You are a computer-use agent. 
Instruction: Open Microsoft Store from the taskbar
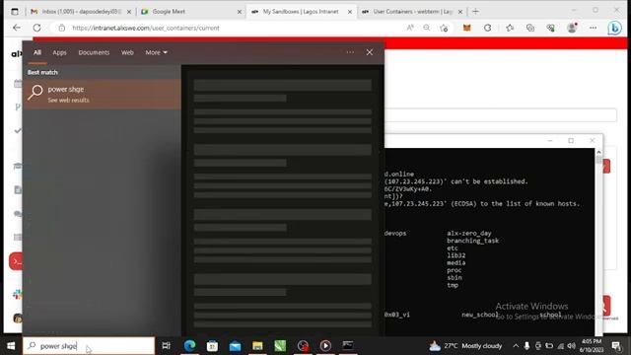point(212,345)
